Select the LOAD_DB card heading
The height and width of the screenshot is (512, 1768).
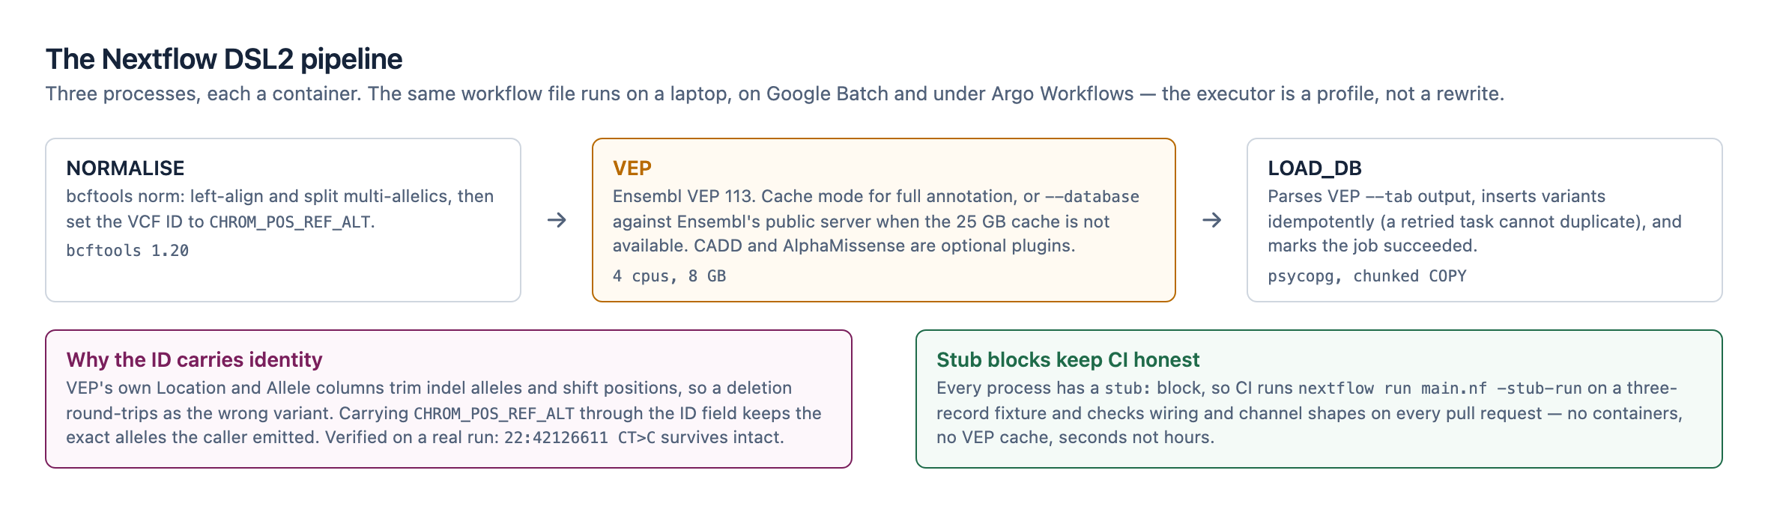coord(1315,168)
